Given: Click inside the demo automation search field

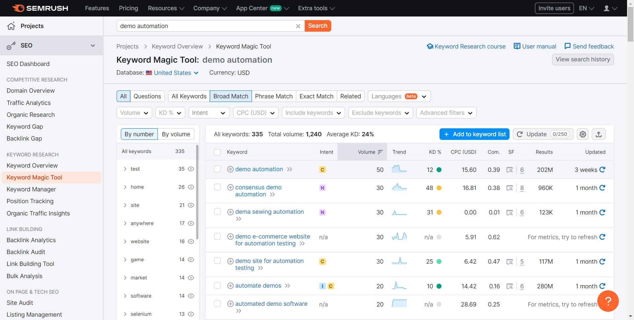Looking at the screenshot, I should point(205,26).
